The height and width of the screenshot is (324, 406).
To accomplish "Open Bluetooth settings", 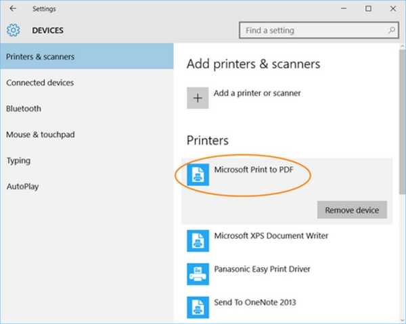I will [x=24, y=108].
